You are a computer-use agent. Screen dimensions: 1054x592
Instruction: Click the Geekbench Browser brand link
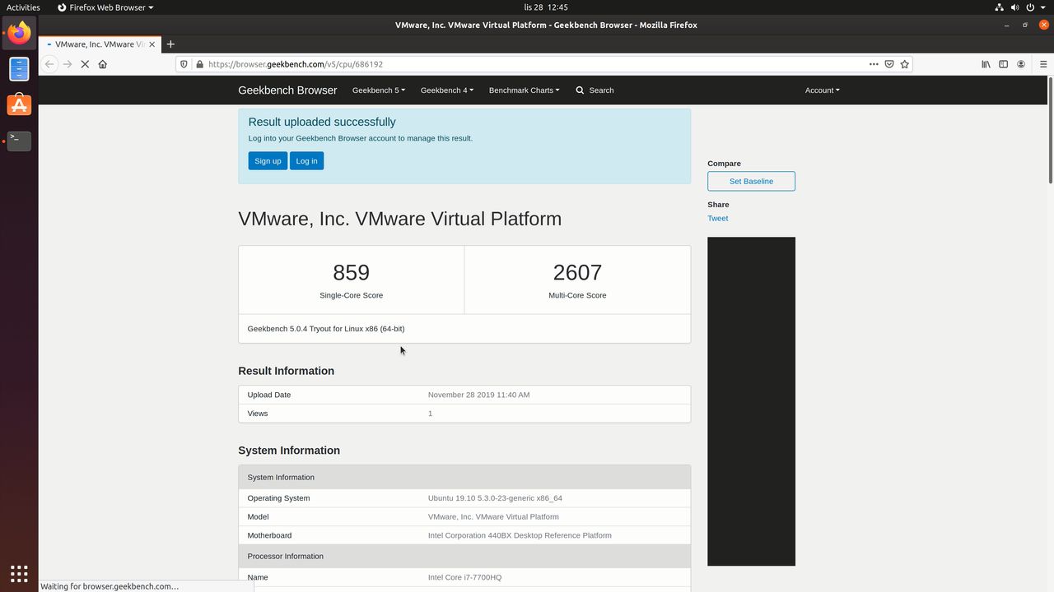[287, 90]
